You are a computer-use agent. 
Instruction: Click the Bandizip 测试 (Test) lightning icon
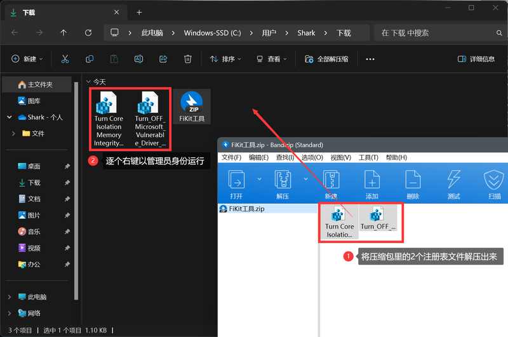point(453,183)
